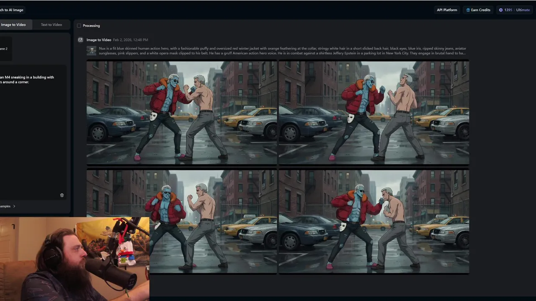Click the Earn Credits button
The image size is (536, 301).
coord(478,10)
